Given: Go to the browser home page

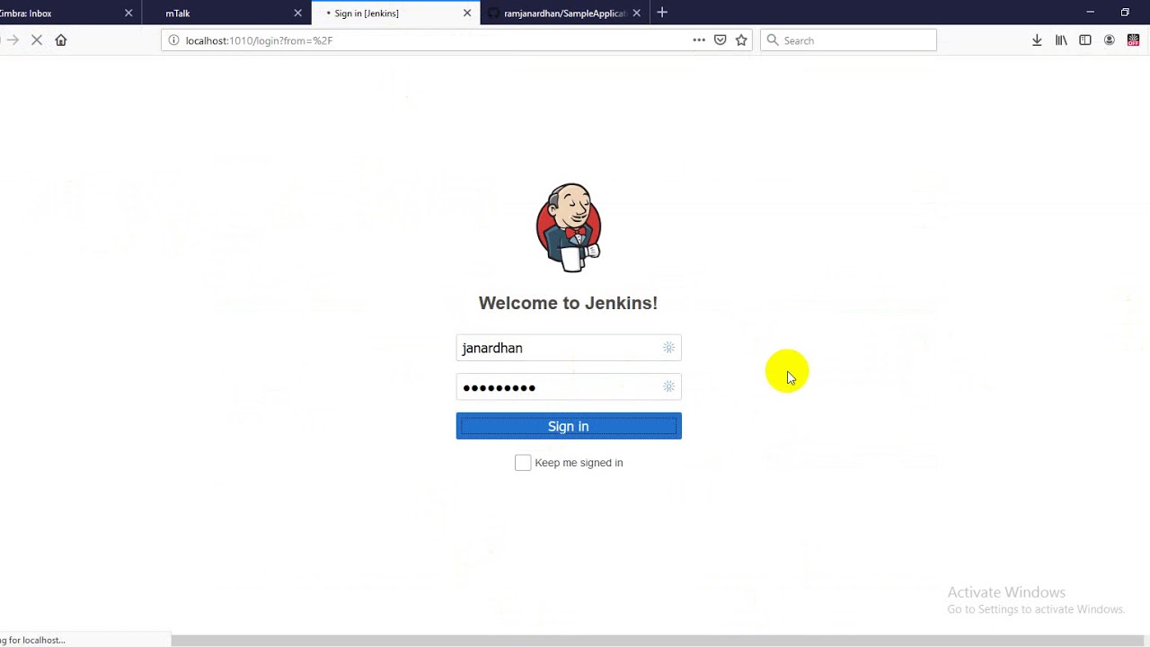Looking at the screenshot, I should click(x=61, y=40).
